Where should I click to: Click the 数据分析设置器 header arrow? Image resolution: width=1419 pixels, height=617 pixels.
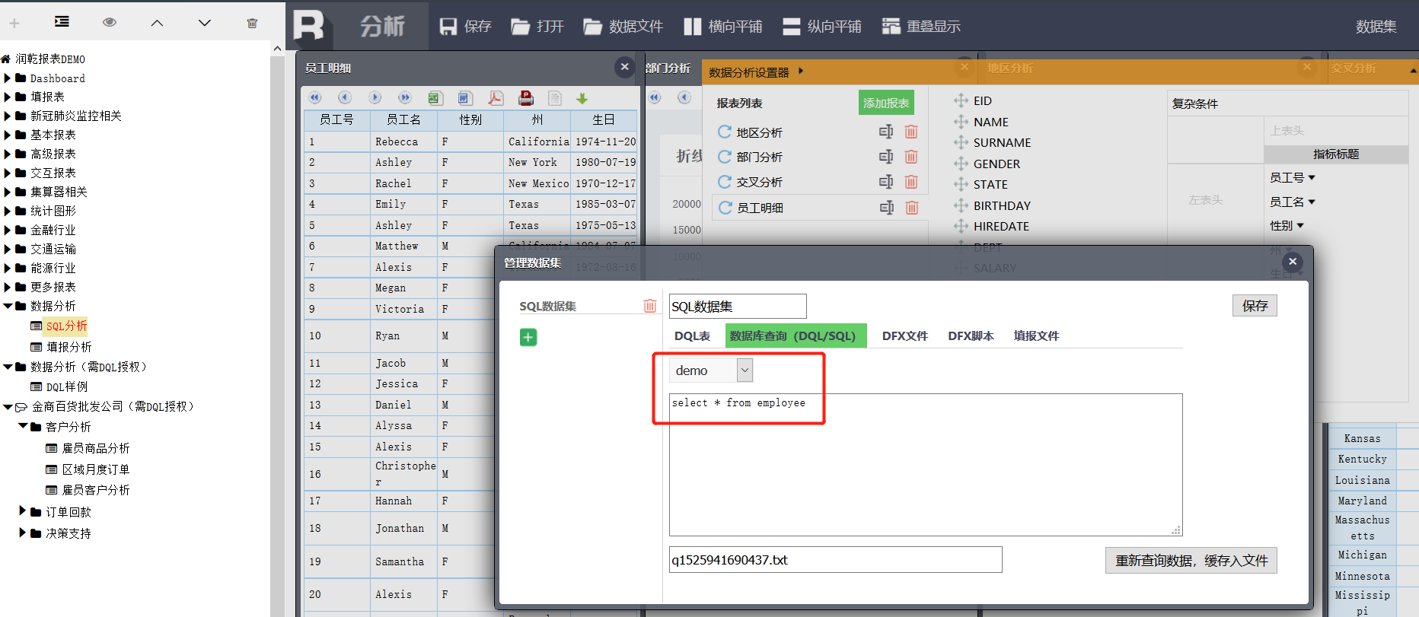pos(801,72)
